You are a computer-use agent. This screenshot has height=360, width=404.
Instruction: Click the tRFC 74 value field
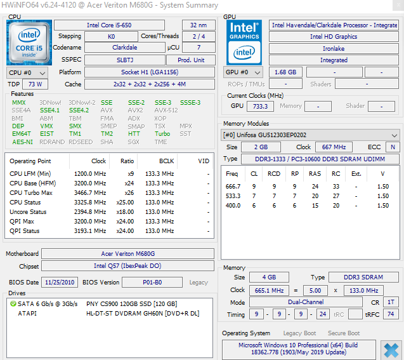pyautogui.click(x=391, y=314)
